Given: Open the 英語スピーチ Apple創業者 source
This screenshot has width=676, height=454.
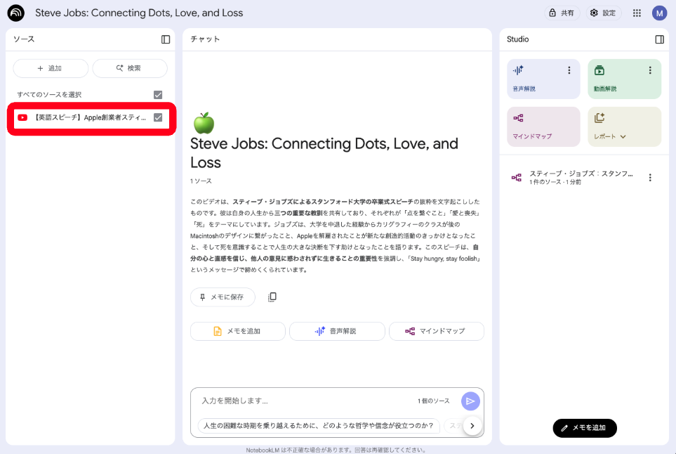Looking at the screenshot, I should (x=90, y=117).
